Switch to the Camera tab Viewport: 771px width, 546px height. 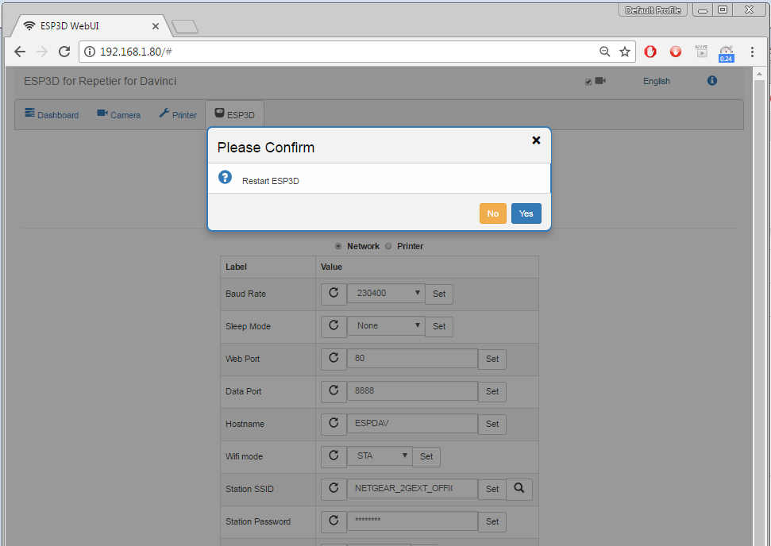pyautogui.click(x=118, y=114)
